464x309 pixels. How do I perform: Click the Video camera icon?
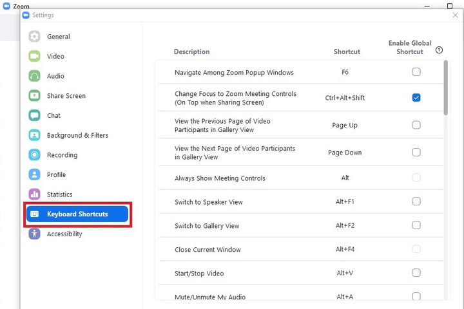point(34,56)
